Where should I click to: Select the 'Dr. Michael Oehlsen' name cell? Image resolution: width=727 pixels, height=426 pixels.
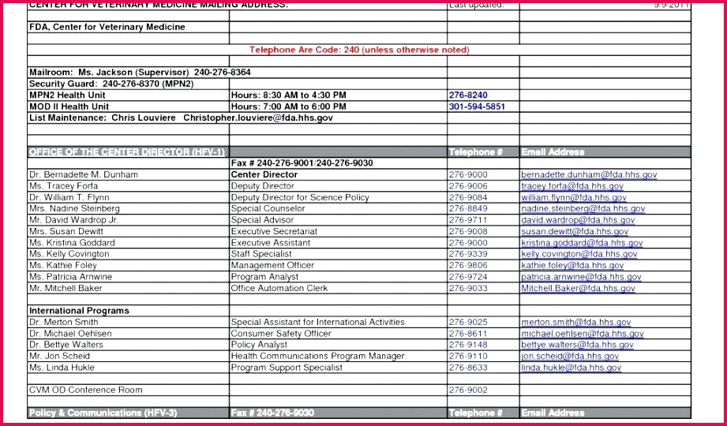tap(129, 334)
